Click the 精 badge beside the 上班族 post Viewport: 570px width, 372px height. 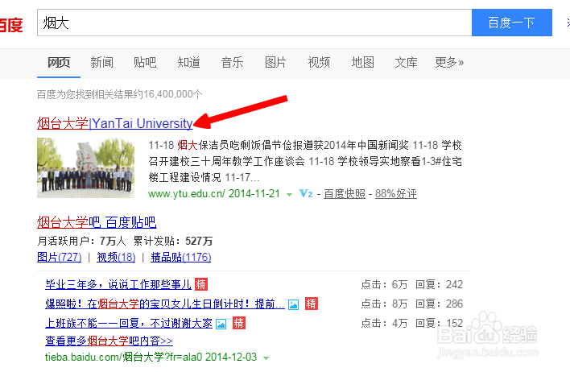pyautogui.click(x=239, y=323)
